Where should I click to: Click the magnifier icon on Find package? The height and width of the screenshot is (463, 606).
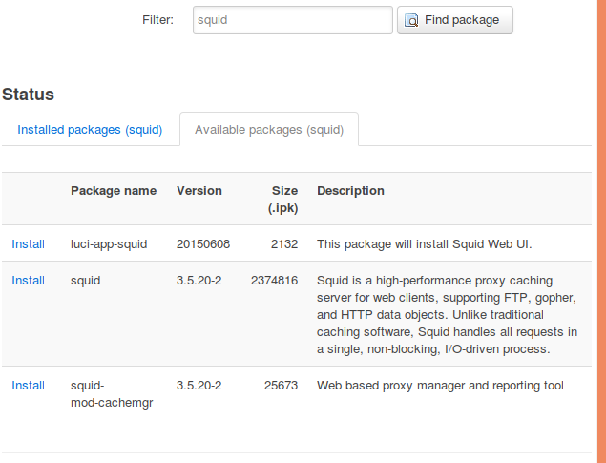[411, 20]
